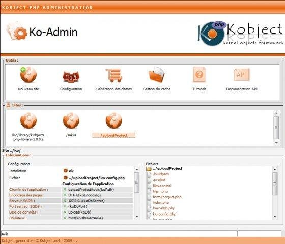Screen dimensions: 285x244
Task: Select the kobjects-php-library site globe
Action: pos(28,120)
